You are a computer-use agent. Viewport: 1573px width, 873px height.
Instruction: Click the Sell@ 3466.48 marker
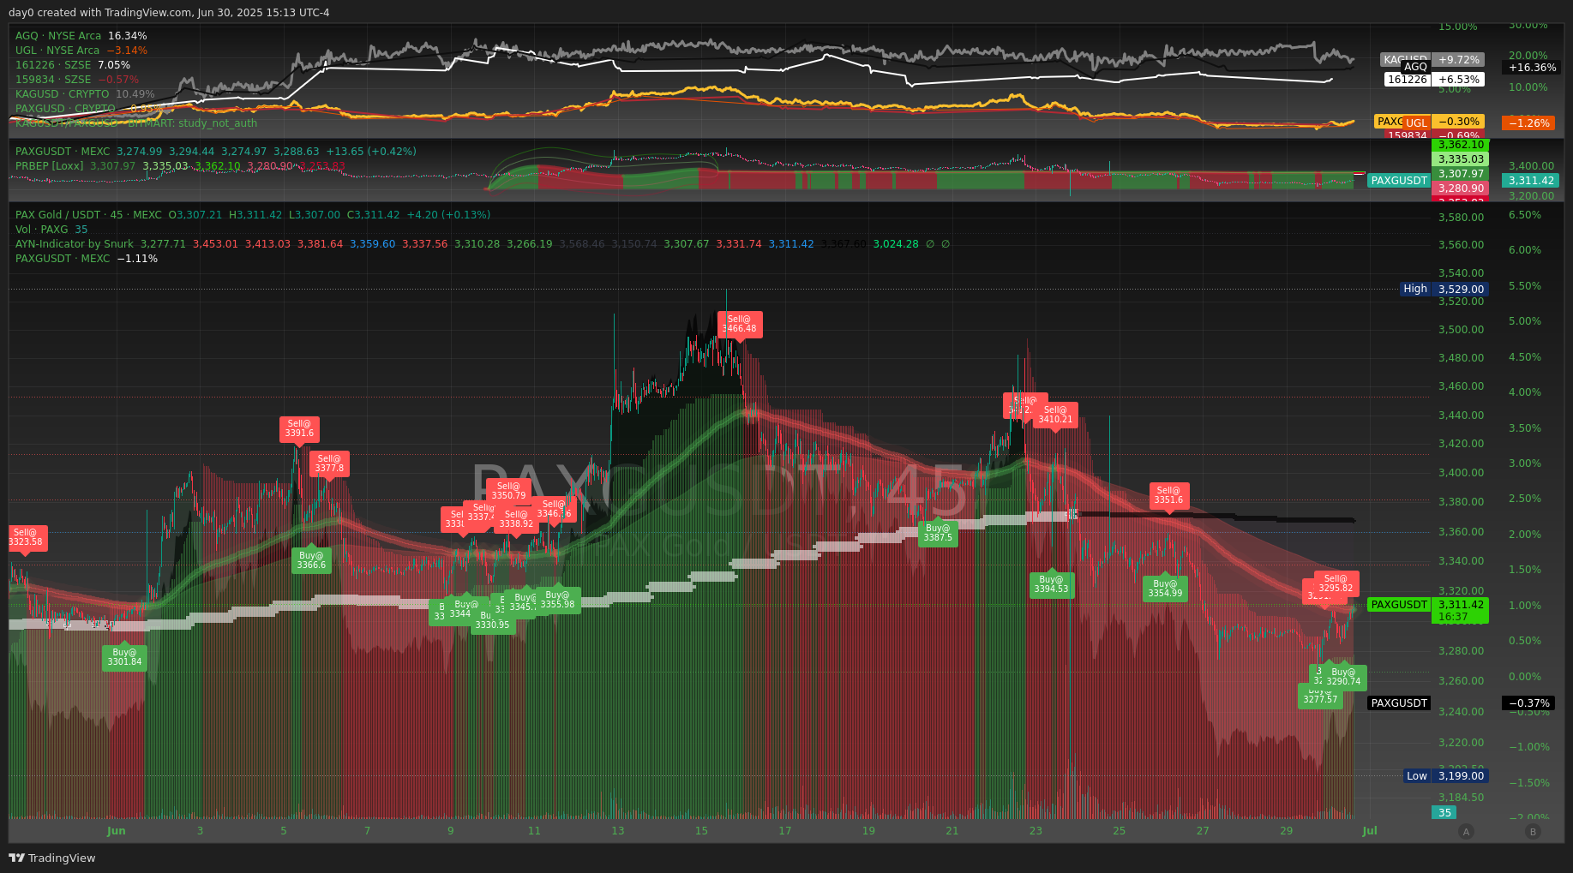[x=739, y=325]
